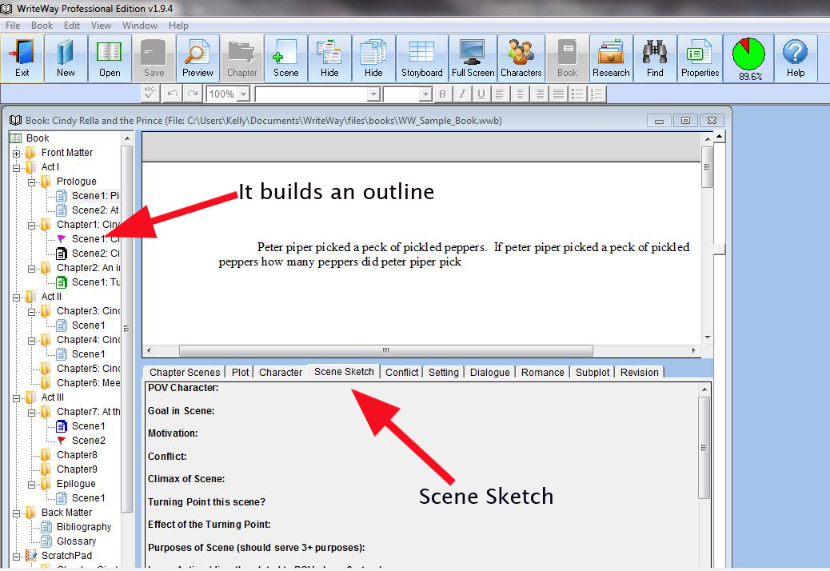830x571 pixels.
Task: Open the Book menu
Action: click(x=42, y=26)
